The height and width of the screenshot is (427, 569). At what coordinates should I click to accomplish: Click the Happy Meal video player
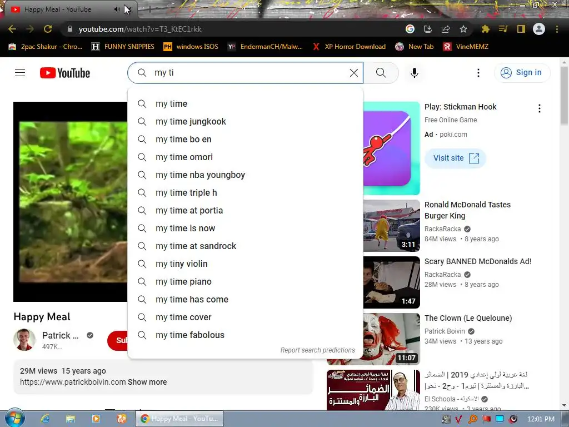coord(71,201)
